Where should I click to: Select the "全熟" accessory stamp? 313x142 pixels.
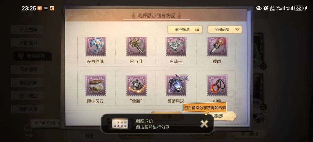tap(136, 85)
